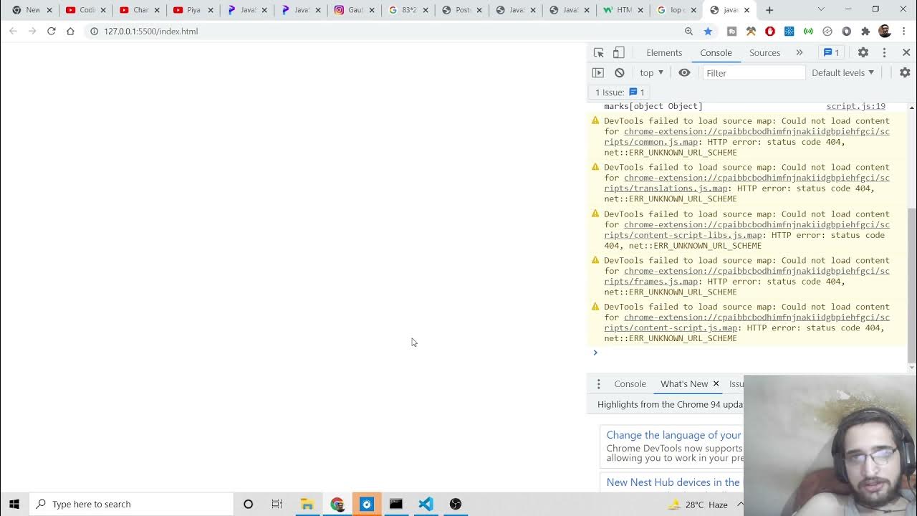Open console settings gear icon

(x=905, y=72)
